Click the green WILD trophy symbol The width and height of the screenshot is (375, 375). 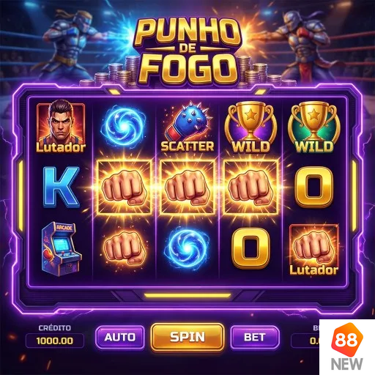[314, 127]
